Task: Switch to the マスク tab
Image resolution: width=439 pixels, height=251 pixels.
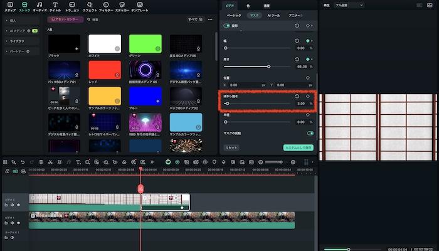Action: click(x=254, y=14)
